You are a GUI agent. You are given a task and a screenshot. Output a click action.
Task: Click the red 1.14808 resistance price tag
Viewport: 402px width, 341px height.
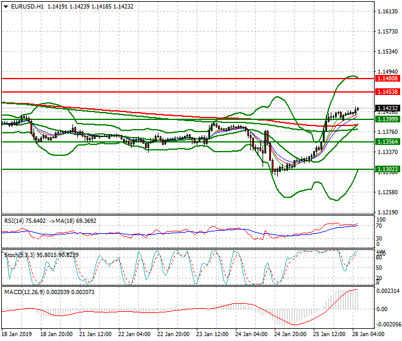point(387,79)
